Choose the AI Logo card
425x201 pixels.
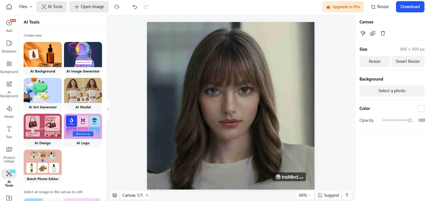83,130
